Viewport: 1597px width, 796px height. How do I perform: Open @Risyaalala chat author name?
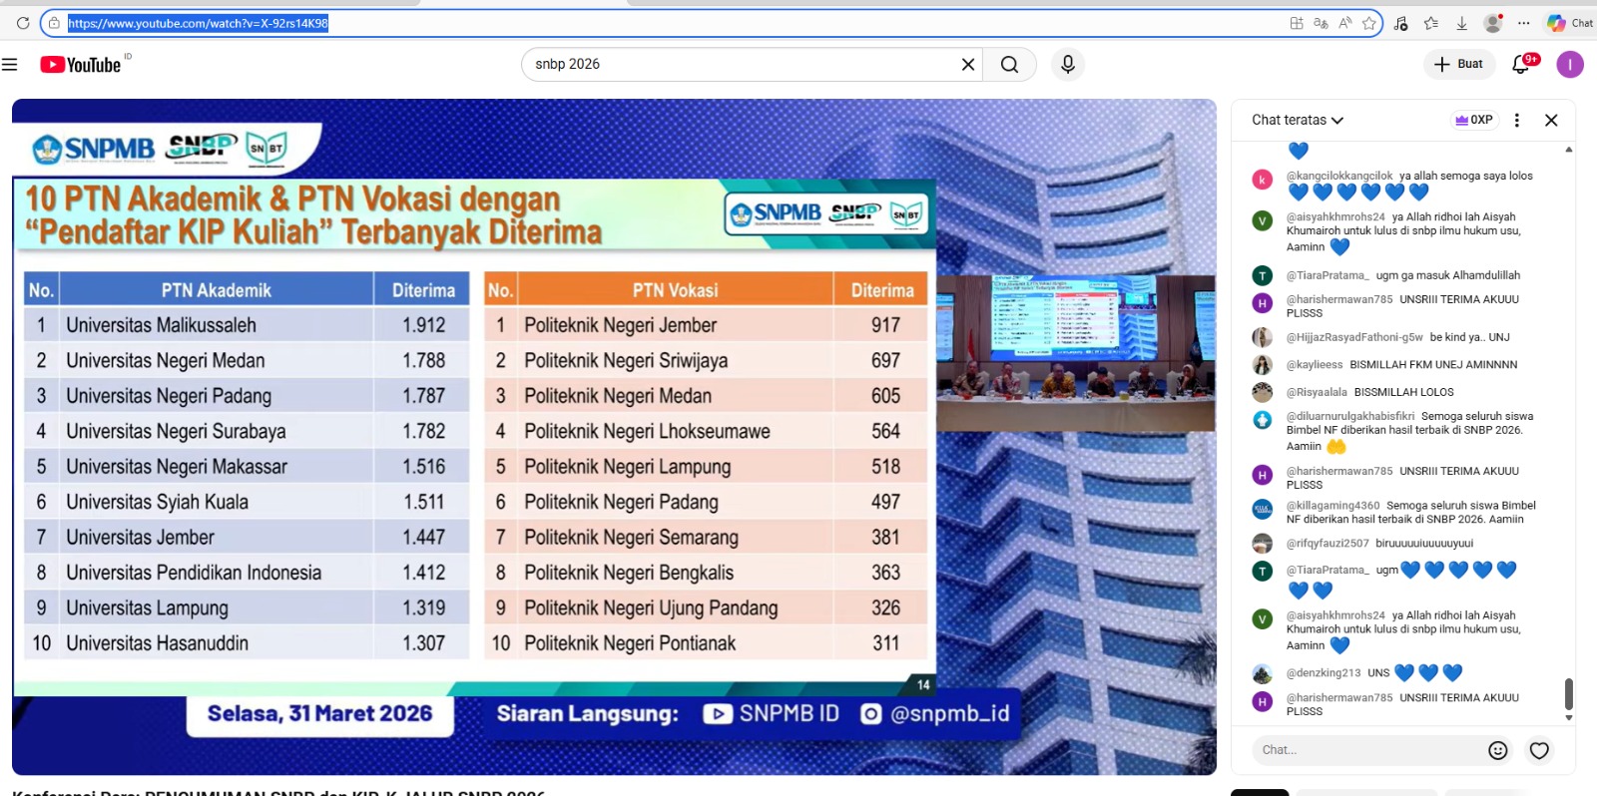point(1317,392)
